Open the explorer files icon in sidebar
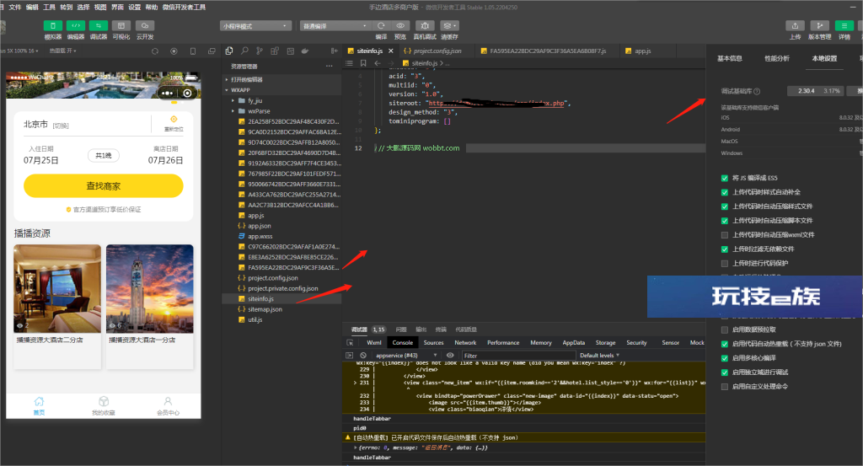 click(x=229, y=51)
